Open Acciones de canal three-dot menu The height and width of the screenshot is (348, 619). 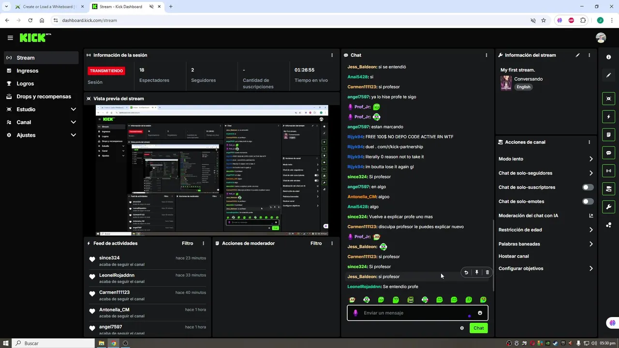tap(589, 142)
